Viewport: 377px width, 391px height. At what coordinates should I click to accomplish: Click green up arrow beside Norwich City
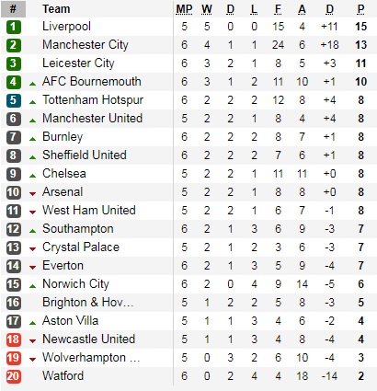point(32,286)
